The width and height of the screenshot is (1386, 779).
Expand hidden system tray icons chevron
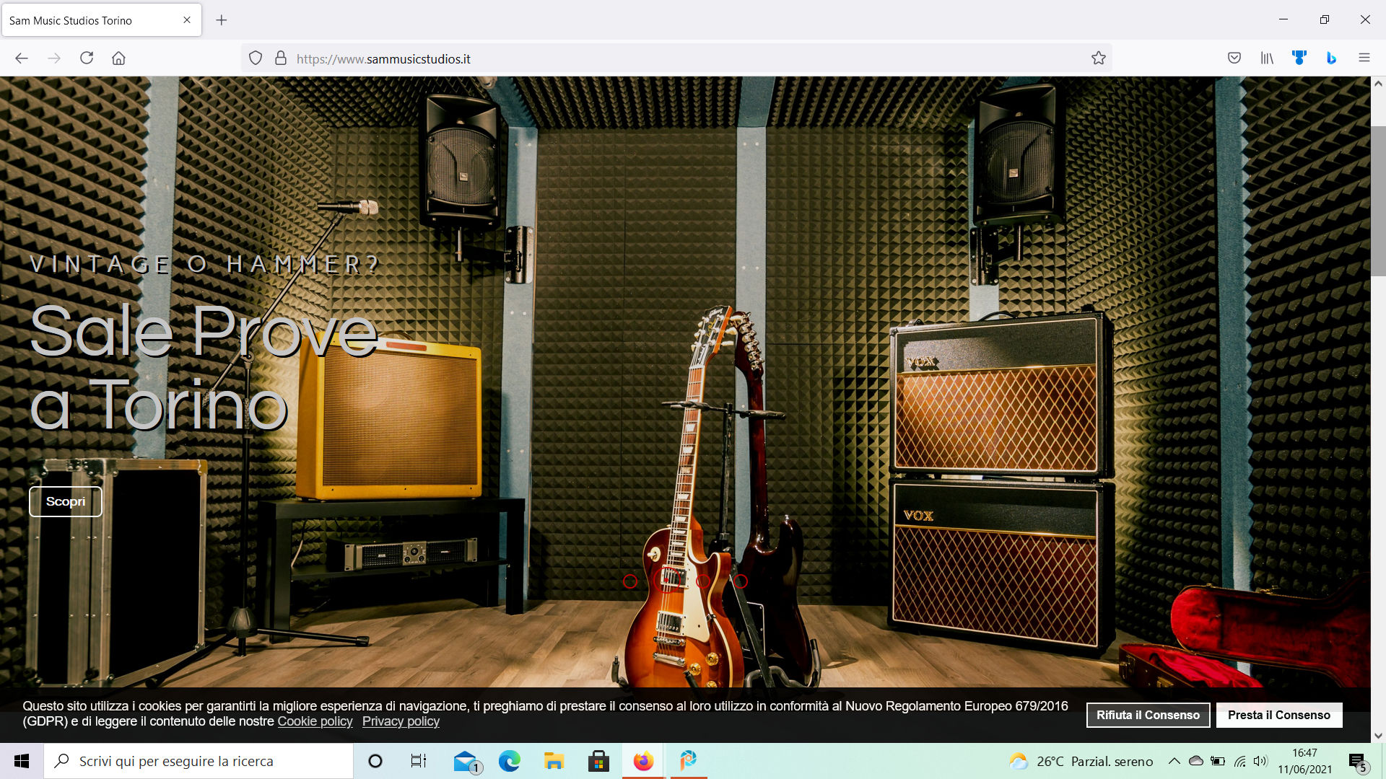[x=1174, y=761]
